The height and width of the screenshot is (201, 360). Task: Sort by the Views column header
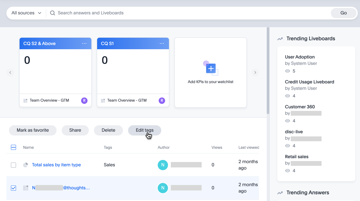[217, 147]
